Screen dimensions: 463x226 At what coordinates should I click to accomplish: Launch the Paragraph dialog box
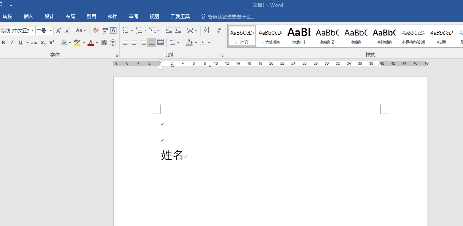click(x=222, y=55)
